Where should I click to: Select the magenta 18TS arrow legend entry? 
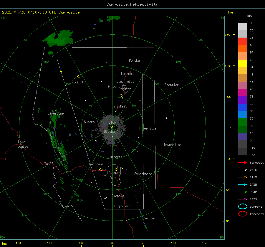point(243,199)
